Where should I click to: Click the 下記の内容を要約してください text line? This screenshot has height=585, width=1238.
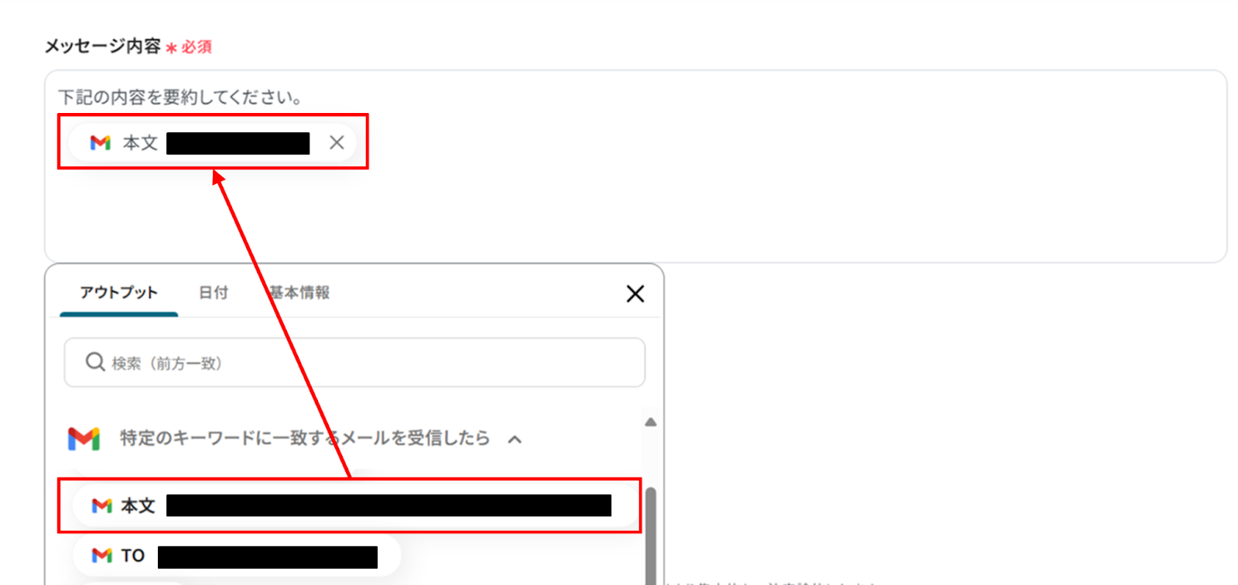click(180, 97)
